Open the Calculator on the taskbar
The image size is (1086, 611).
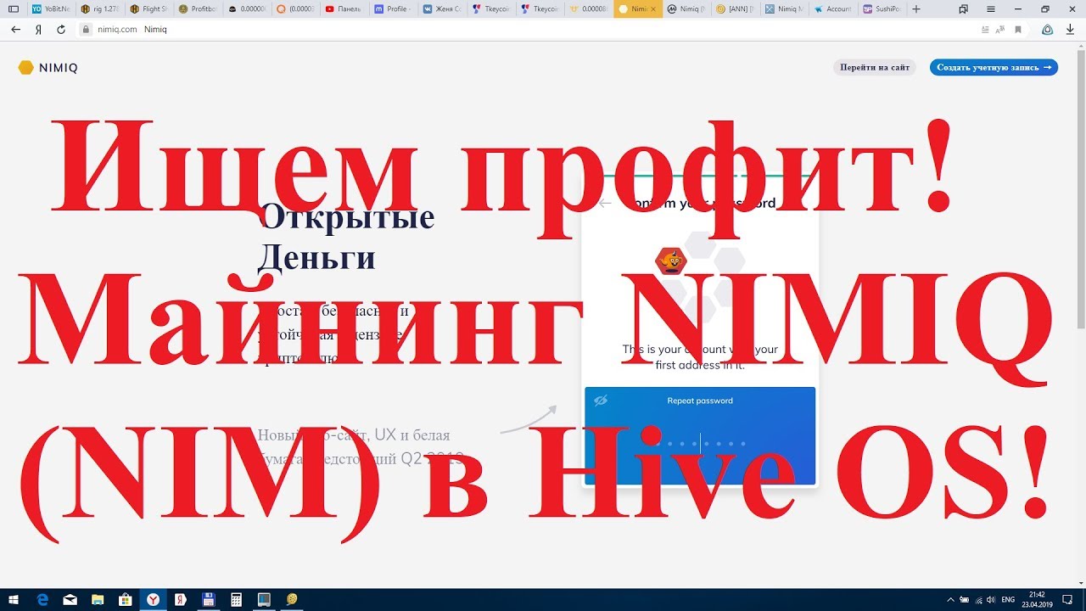[x=236, y=599]
